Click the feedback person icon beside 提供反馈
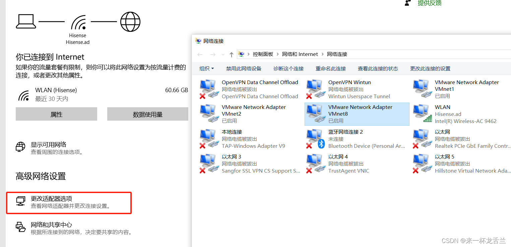The width and height of the screenshot is (511, 247). [x=407, y=3]
